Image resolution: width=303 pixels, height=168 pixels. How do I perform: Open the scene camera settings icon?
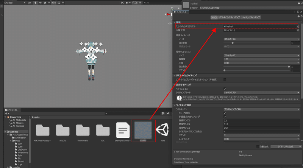(127, 3)
